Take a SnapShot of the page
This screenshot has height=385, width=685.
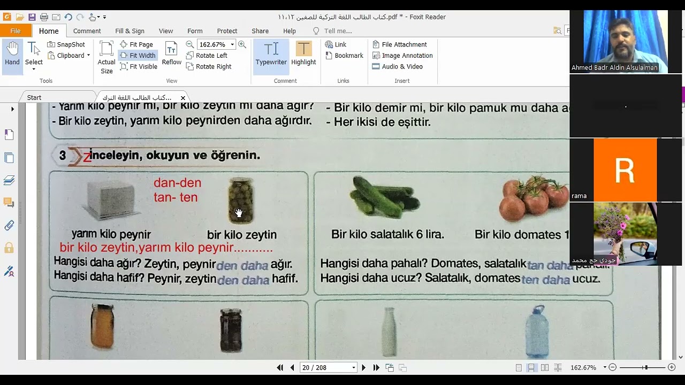[x=66, y=44]
